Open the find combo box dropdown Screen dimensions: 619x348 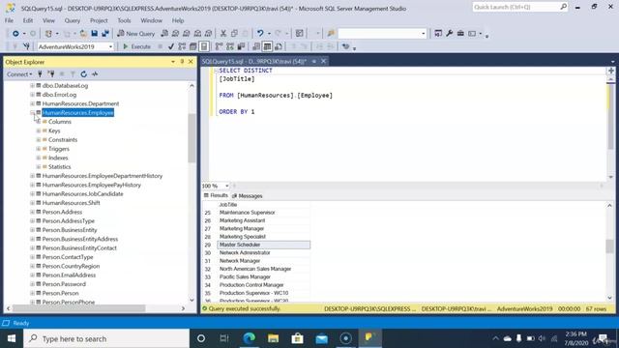pos(424,34)
